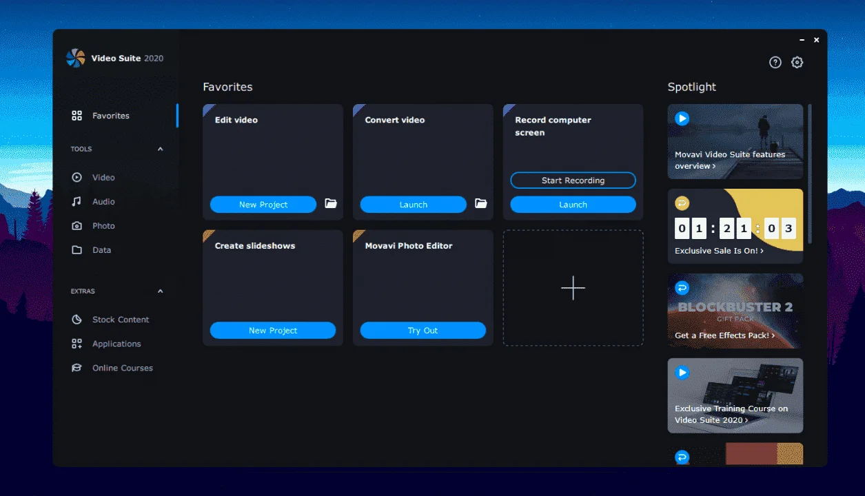Play the Exclusive Training Course video icon
Image resolution: width=865 pixels, height=496 pixels.
[x=682, y=373]
